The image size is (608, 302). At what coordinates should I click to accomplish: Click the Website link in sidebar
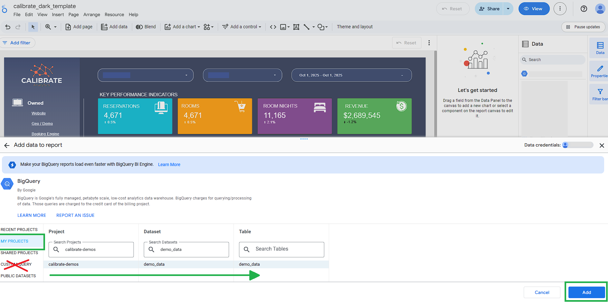[x=39, y=113]
